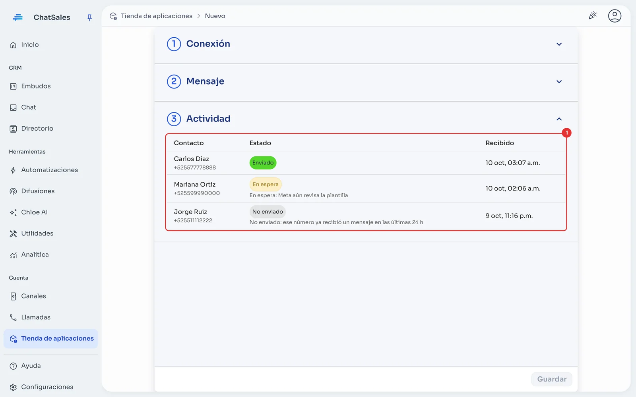Screen dimensions: 636x397
Task: Click the Difusiones broadcast icon
Action: pyautogui.click(x=13, y=191)
